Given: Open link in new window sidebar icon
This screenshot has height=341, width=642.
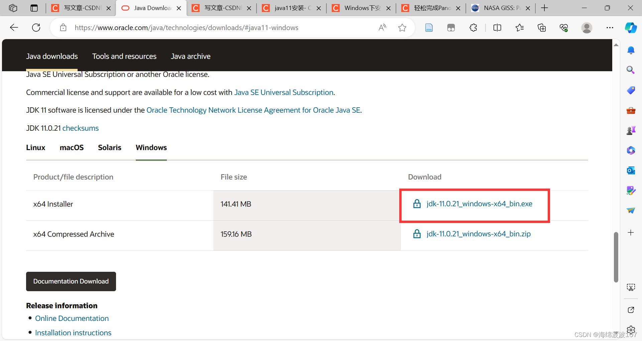Looking at the screenshot, I should [x=631, y=310].
